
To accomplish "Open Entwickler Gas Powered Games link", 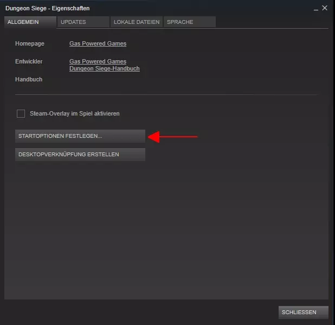I will click(98, 61).
